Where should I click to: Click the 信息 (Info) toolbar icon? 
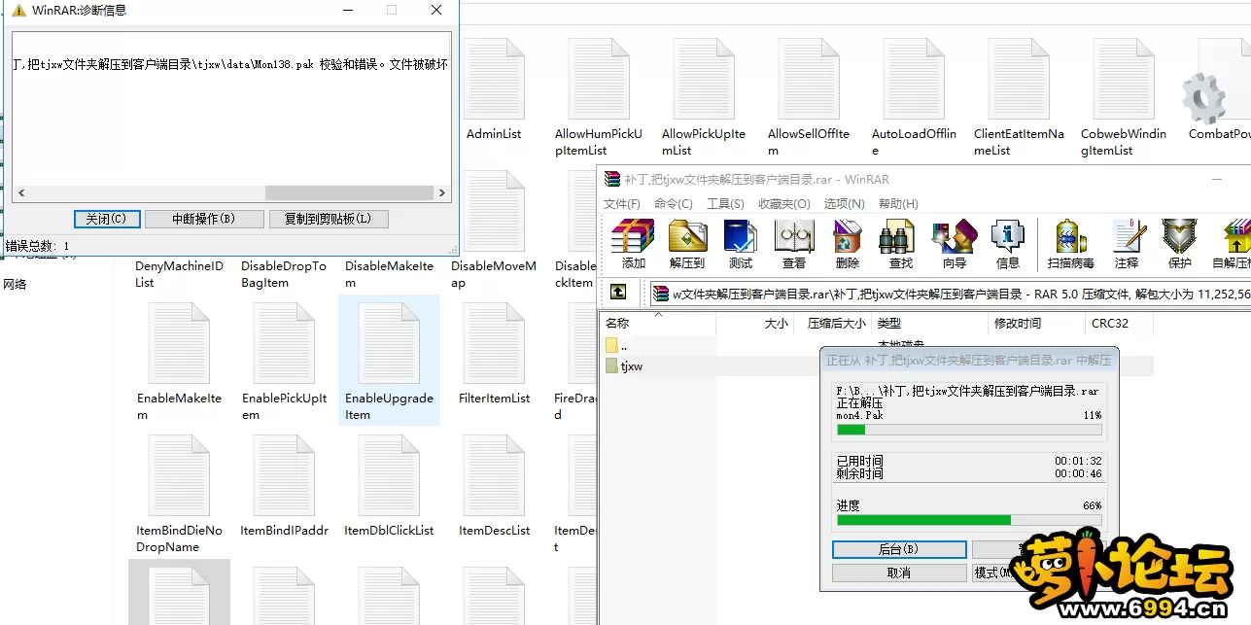(x=1008, y=243)
